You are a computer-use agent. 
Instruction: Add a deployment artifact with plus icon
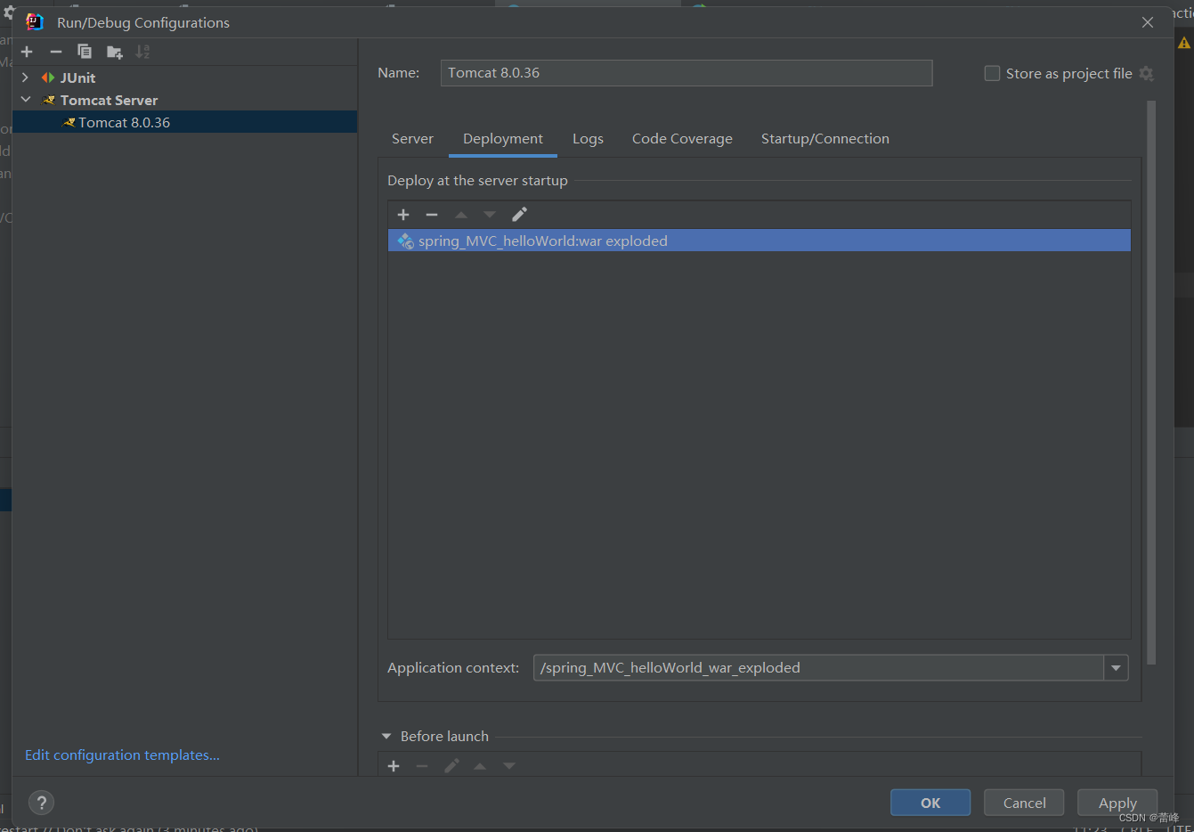[x=403, y=215]
